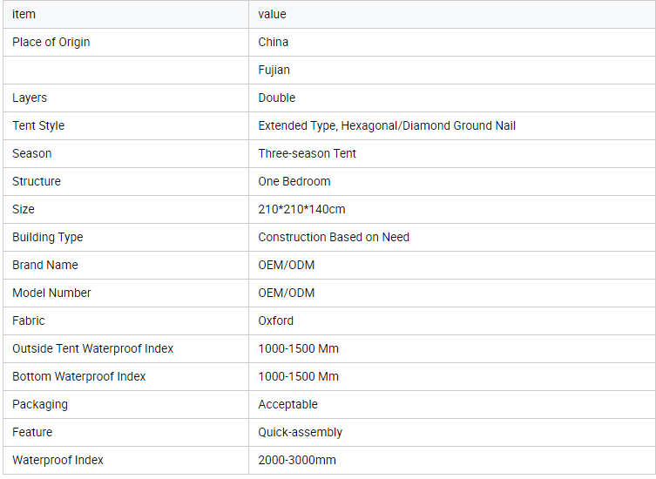Click 'Construction Based on Need' text

(x=334, y=237)
